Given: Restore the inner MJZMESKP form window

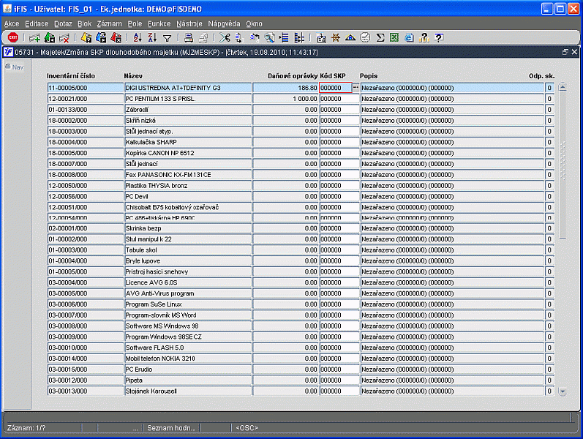Looking at the screenshot, I should [x=565, y=52].
